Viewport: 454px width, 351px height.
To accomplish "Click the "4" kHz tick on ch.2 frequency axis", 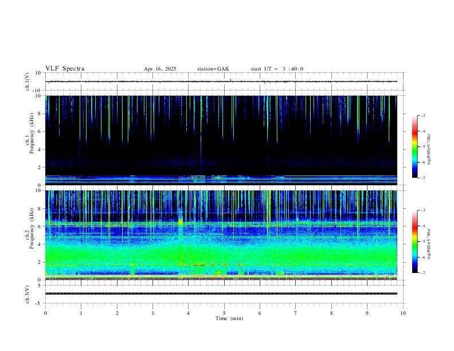I will coord(40,244).
